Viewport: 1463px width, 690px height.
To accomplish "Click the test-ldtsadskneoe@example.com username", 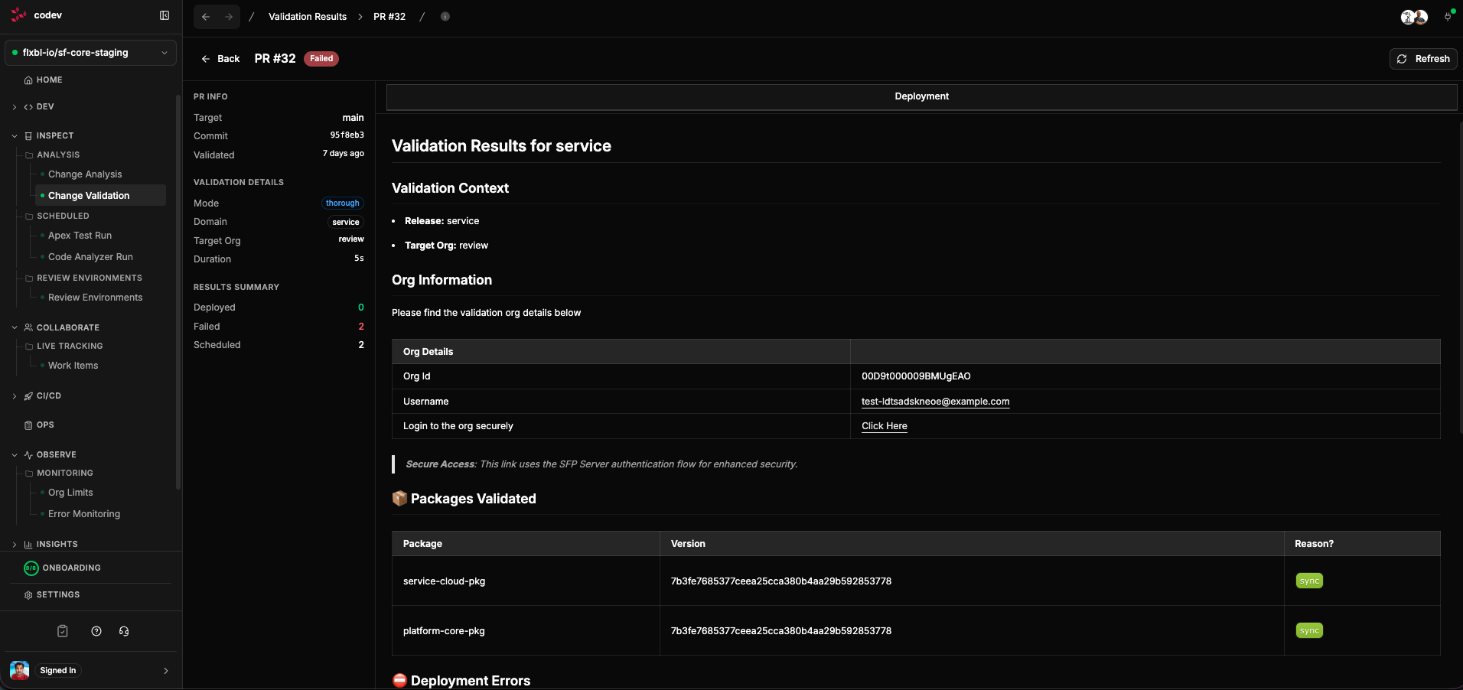I will (935, 402).
